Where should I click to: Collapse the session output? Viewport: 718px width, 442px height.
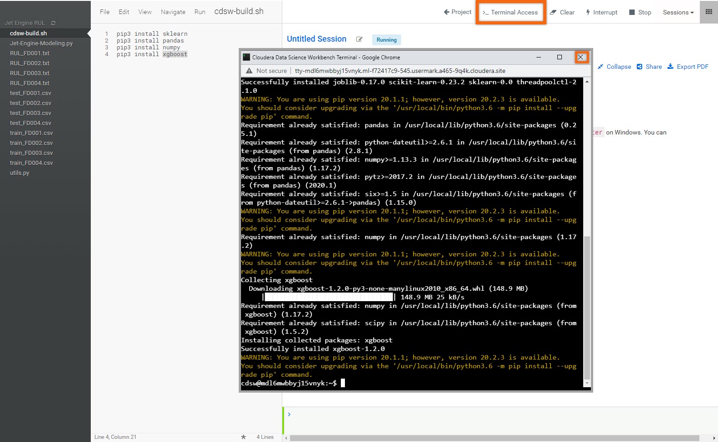(614, 67)
